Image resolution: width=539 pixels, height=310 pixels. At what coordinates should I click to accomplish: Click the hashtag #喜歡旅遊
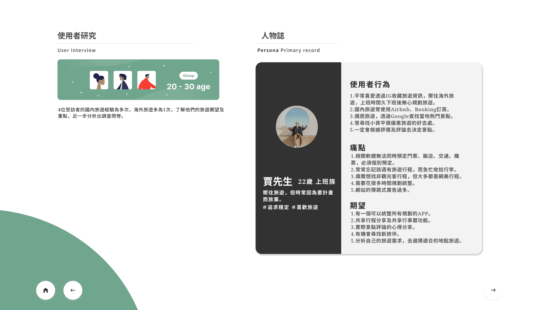coord(305,207)
